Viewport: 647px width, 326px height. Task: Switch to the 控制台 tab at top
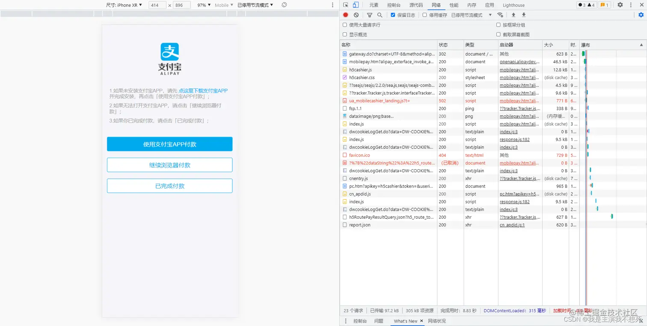pos(394,5)
